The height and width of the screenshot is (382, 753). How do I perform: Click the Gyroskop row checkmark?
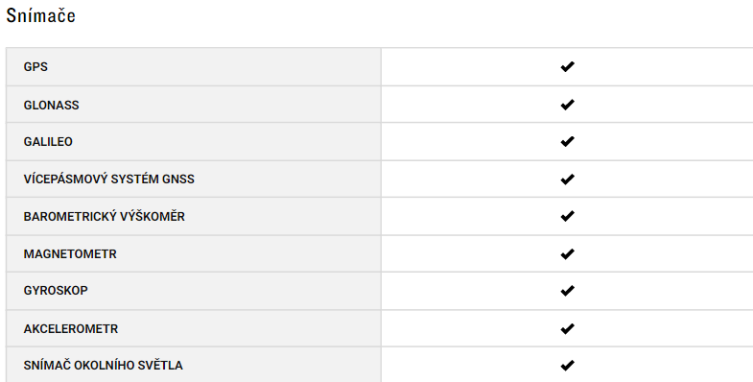pyautogui.click(x=567, y=291)
